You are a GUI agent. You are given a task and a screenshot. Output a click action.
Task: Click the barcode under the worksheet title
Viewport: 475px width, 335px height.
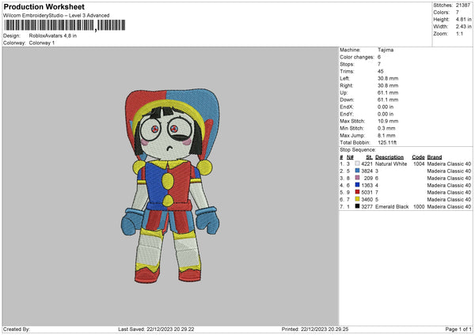click(65, 25)
